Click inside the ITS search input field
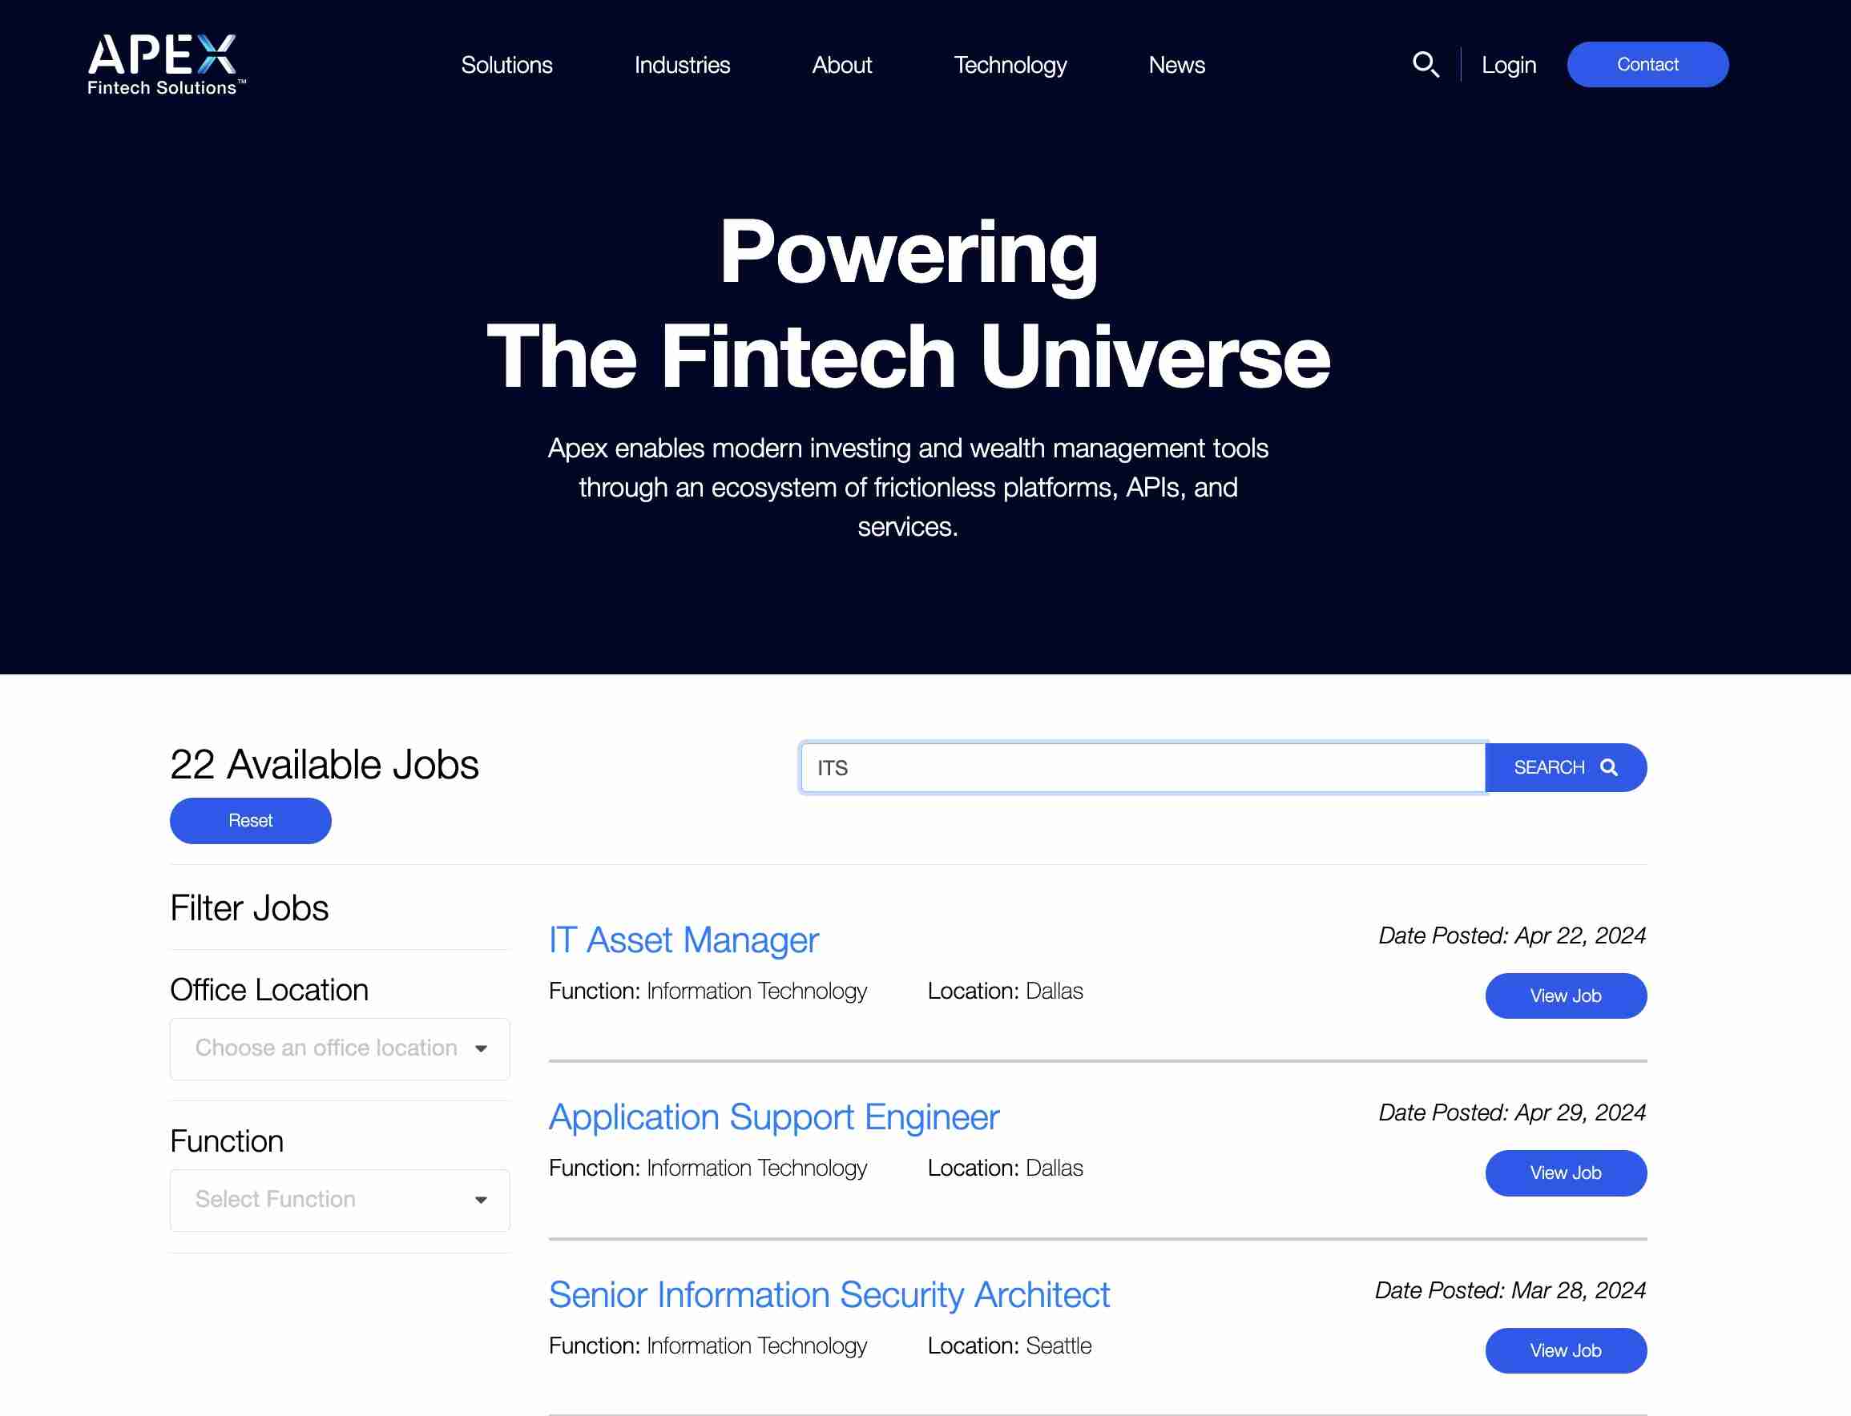Screen dimensions: 1851x1416 point(1144,767)
